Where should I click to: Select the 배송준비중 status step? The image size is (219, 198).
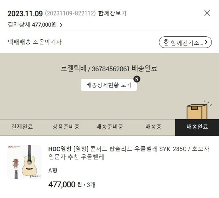(x=109, y=127)
